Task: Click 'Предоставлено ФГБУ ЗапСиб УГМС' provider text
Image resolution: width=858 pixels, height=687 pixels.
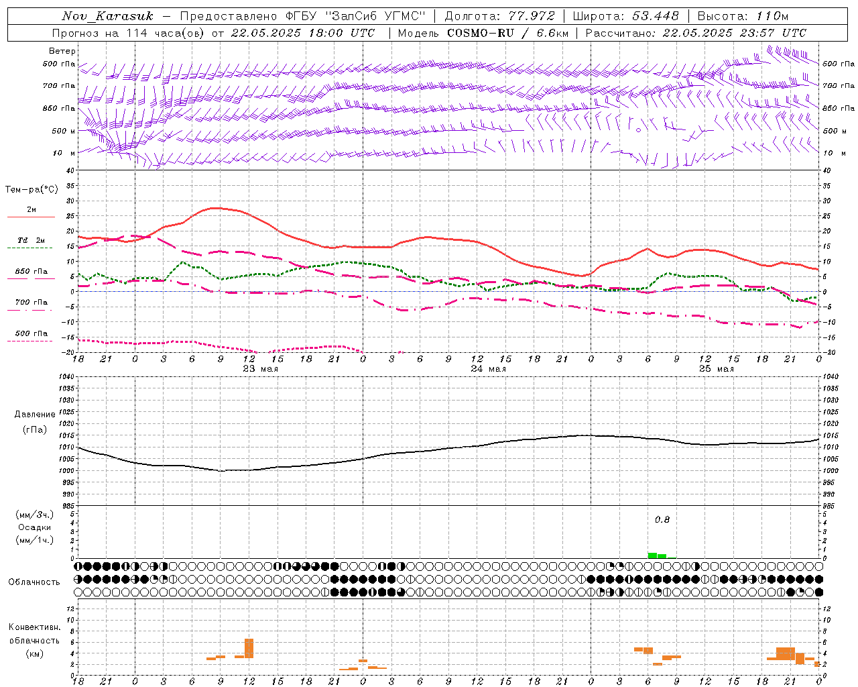Action: [x=303, y=16]
